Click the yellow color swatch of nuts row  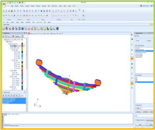tap(22, 60)
